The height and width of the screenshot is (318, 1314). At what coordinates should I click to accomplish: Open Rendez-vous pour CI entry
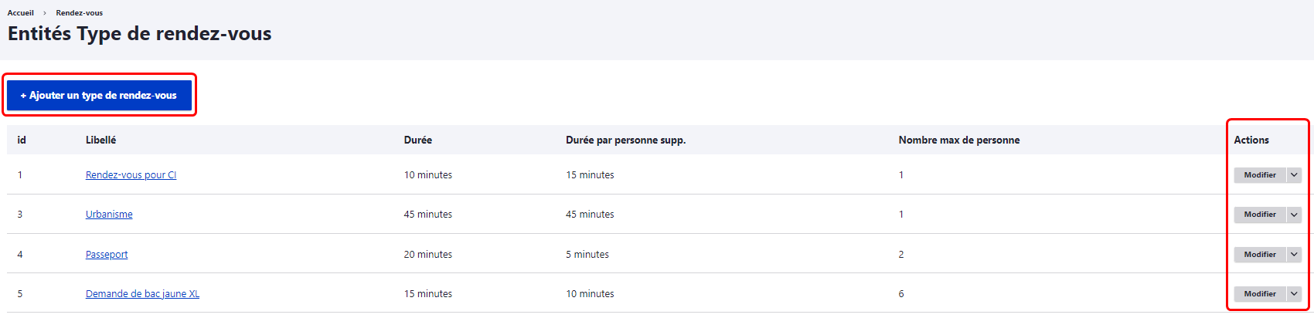(131, 175)
